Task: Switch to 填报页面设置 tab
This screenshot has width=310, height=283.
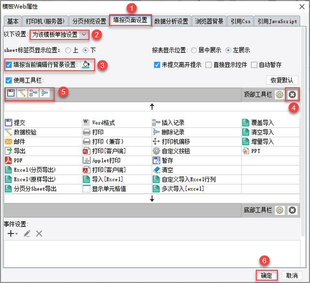Action: tap(130, 20)
